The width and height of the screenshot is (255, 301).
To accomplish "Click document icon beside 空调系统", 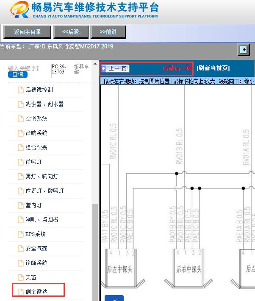I will 20,119.
